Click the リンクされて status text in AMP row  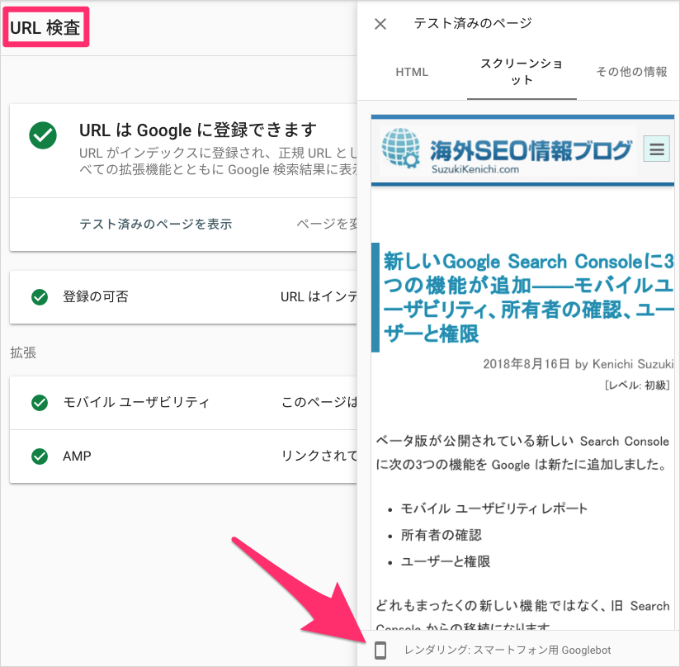click(x=319, y=456)
